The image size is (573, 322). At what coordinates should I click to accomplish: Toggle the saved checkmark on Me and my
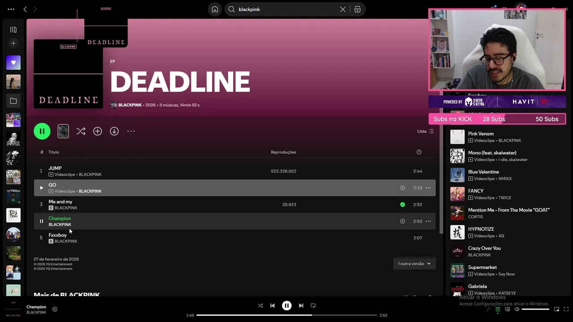(402, 204)
